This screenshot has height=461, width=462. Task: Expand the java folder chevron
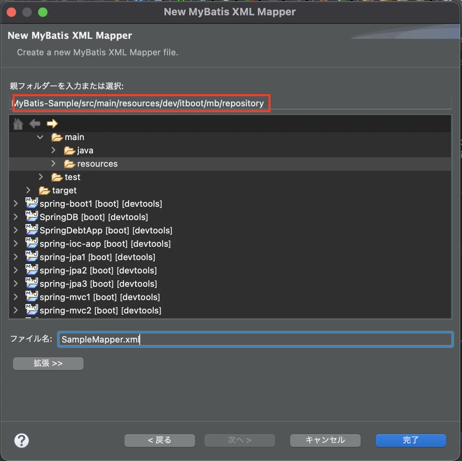tap(53, 150)
